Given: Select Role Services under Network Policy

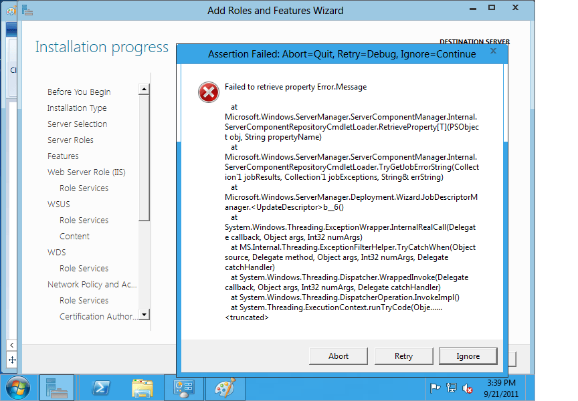Looking at the screenshot, I should pos(84,301).
